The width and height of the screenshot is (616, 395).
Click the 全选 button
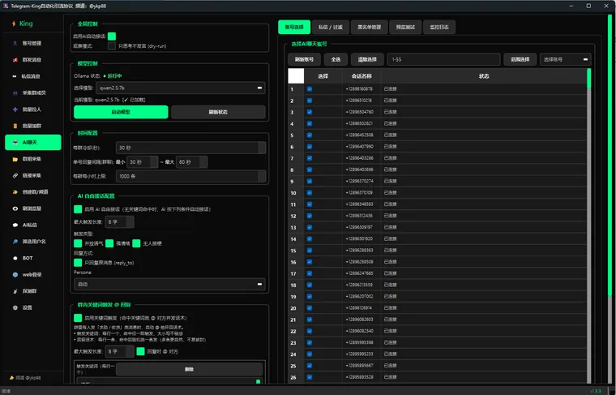click(336, 59)
